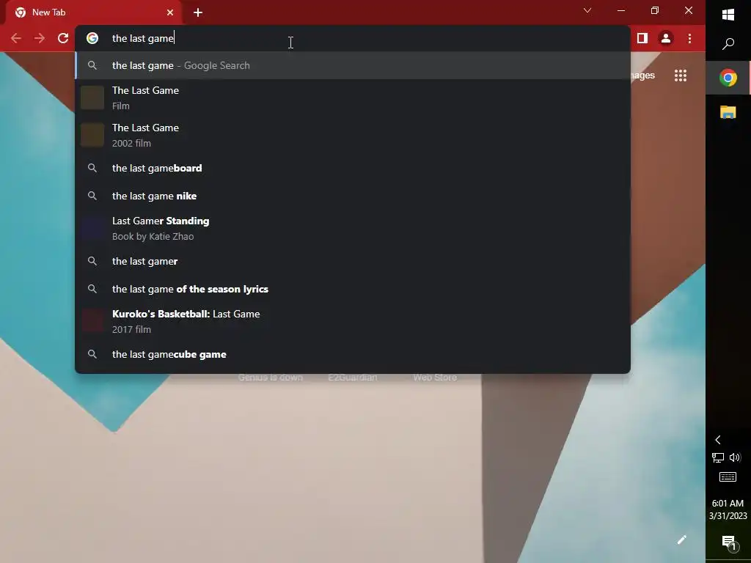
Task: Close the New Tab tab
Action: (170, 12)
